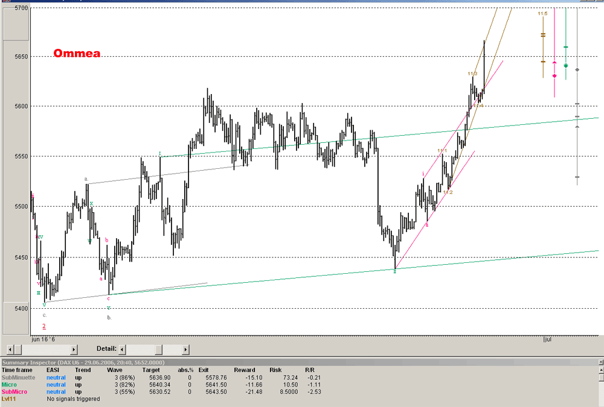Click the 'Time frame' column header
Image resolution: width=604 pixels, height=407 pixels.
(17, 370)
